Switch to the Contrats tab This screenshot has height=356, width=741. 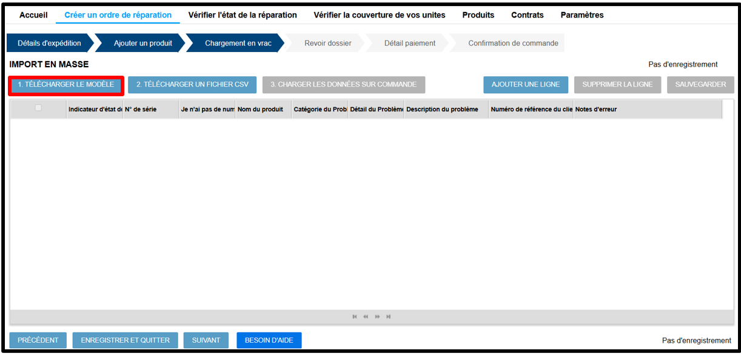[527, 15]
